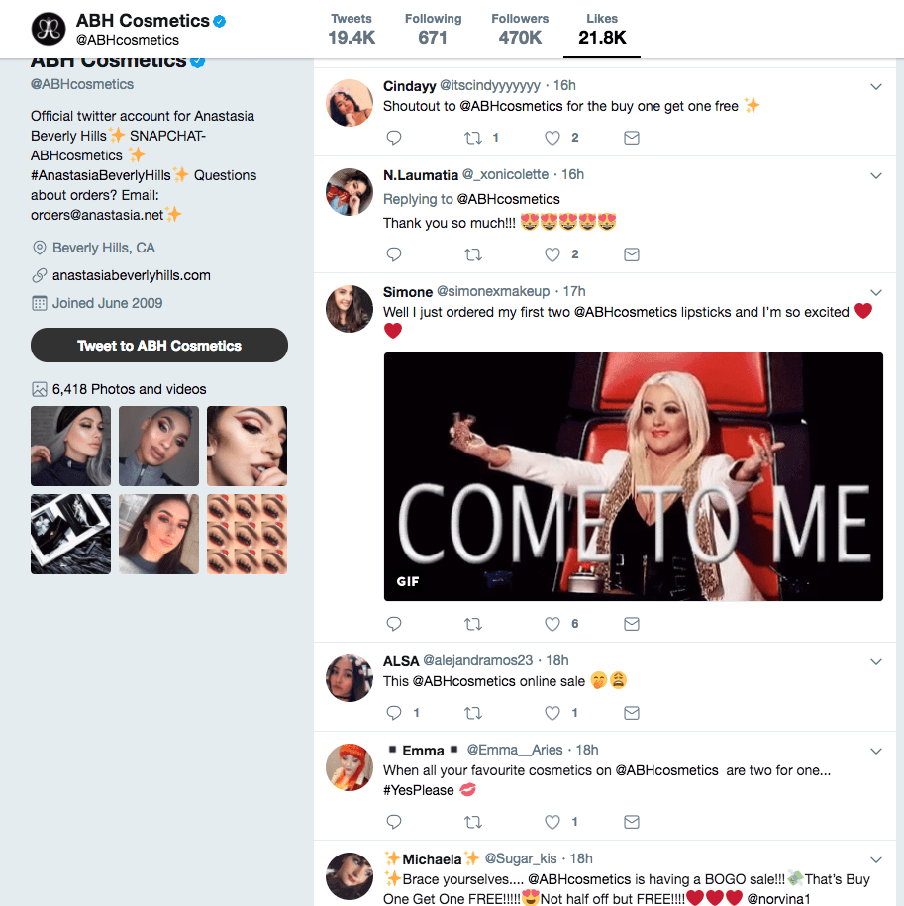
Task: Switch to the Followers tab
Action: [520, 30]
